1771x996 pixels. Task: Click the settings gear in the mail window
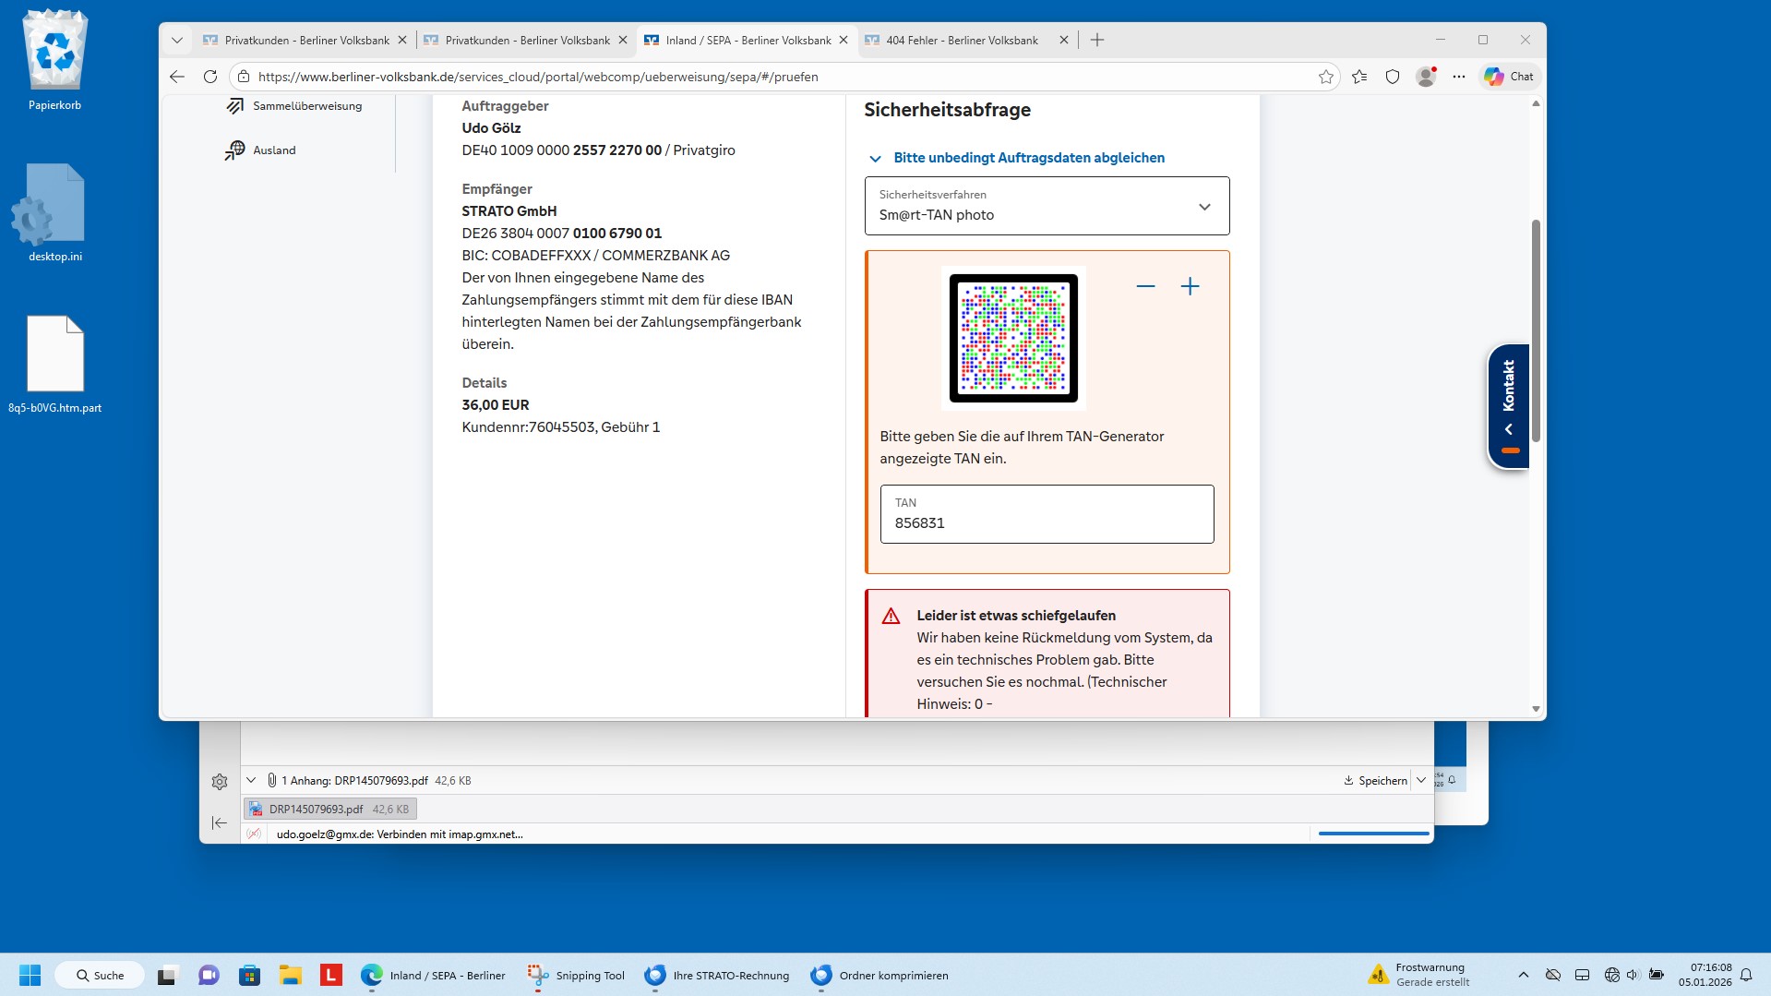(x=220, y=782)
